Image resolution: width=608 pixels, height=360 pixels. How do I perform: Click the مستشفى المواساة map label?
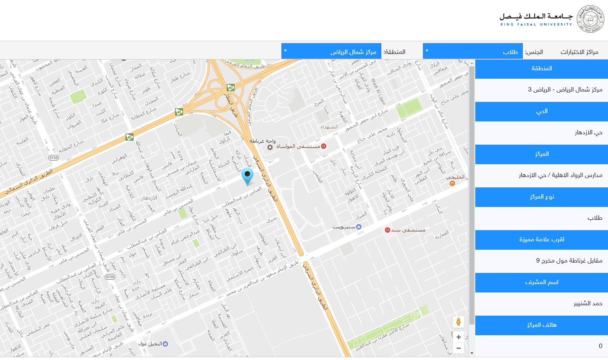click(x=298, y=146)
